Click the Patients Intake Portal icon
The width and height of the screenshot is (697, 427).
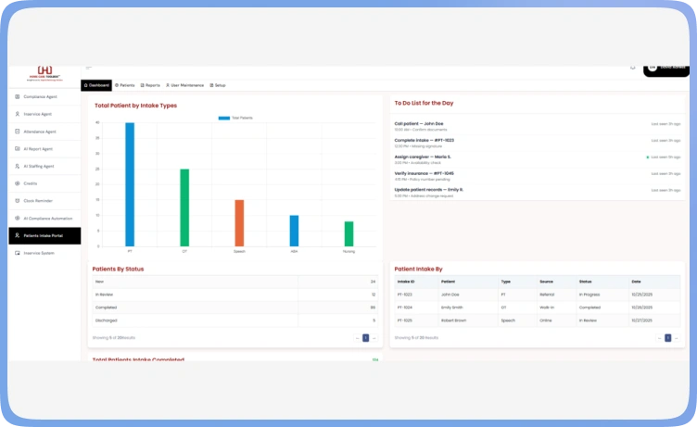point(18,235)
